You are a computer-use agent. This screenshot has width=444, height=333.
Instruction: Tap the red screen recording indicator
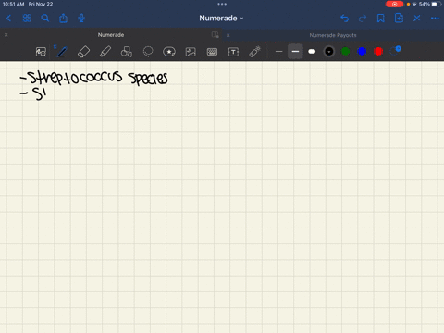click(x=394, y=5)
